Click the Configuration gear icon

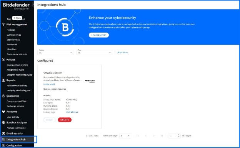pos(3,145)
